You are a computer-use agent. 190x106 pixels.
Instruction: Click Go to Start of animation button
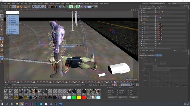91,85
